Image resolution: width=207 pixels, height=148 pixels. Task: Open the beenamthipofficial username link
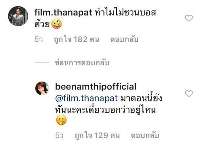point(96,87)
